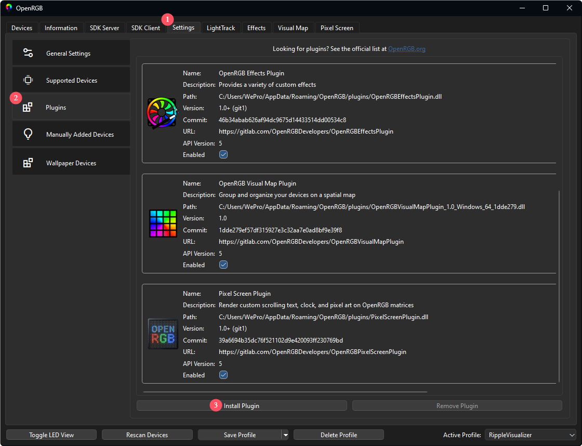This screenshot has width=582, height=446.
Task: Click 'Provides a variety of custom effects' description
Action: (x=267, y=85)
